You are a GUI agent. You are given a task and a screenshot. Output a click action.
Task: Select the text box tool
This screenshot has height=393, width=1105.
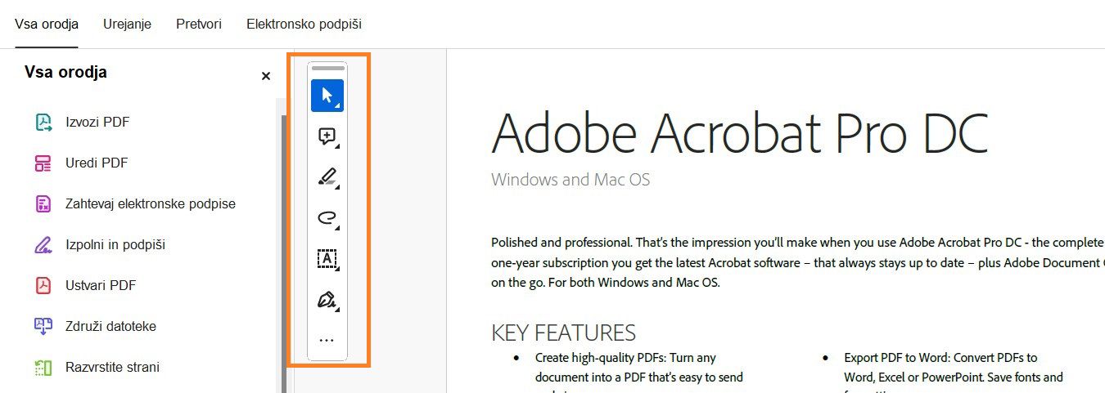click(x=327, y=258)
